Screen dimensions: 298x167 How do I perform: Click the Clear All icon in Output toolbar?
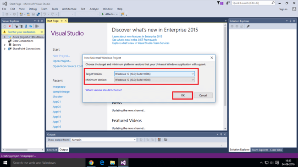pyautogui.click(x=159, y=140)
